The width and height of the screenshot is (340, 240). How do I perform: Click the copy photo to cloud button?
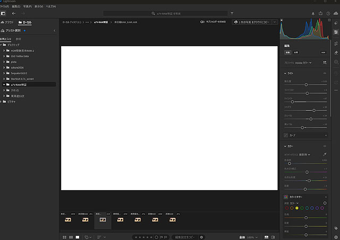click(251, 22)
